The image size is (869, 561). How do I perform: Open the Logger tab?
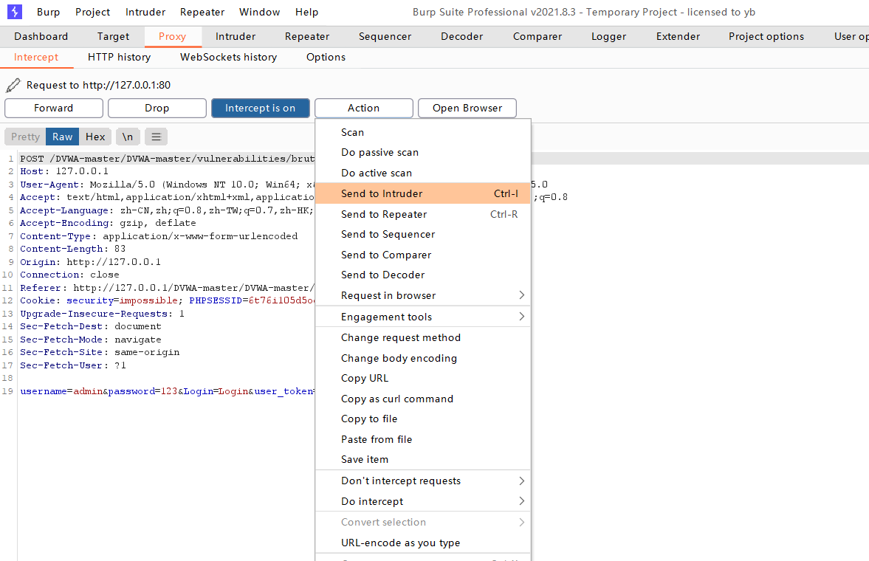coord(608,37)
